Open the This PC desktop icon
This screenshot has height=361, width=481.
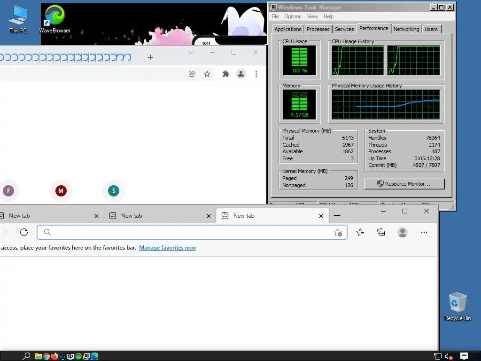coord(18,19)
